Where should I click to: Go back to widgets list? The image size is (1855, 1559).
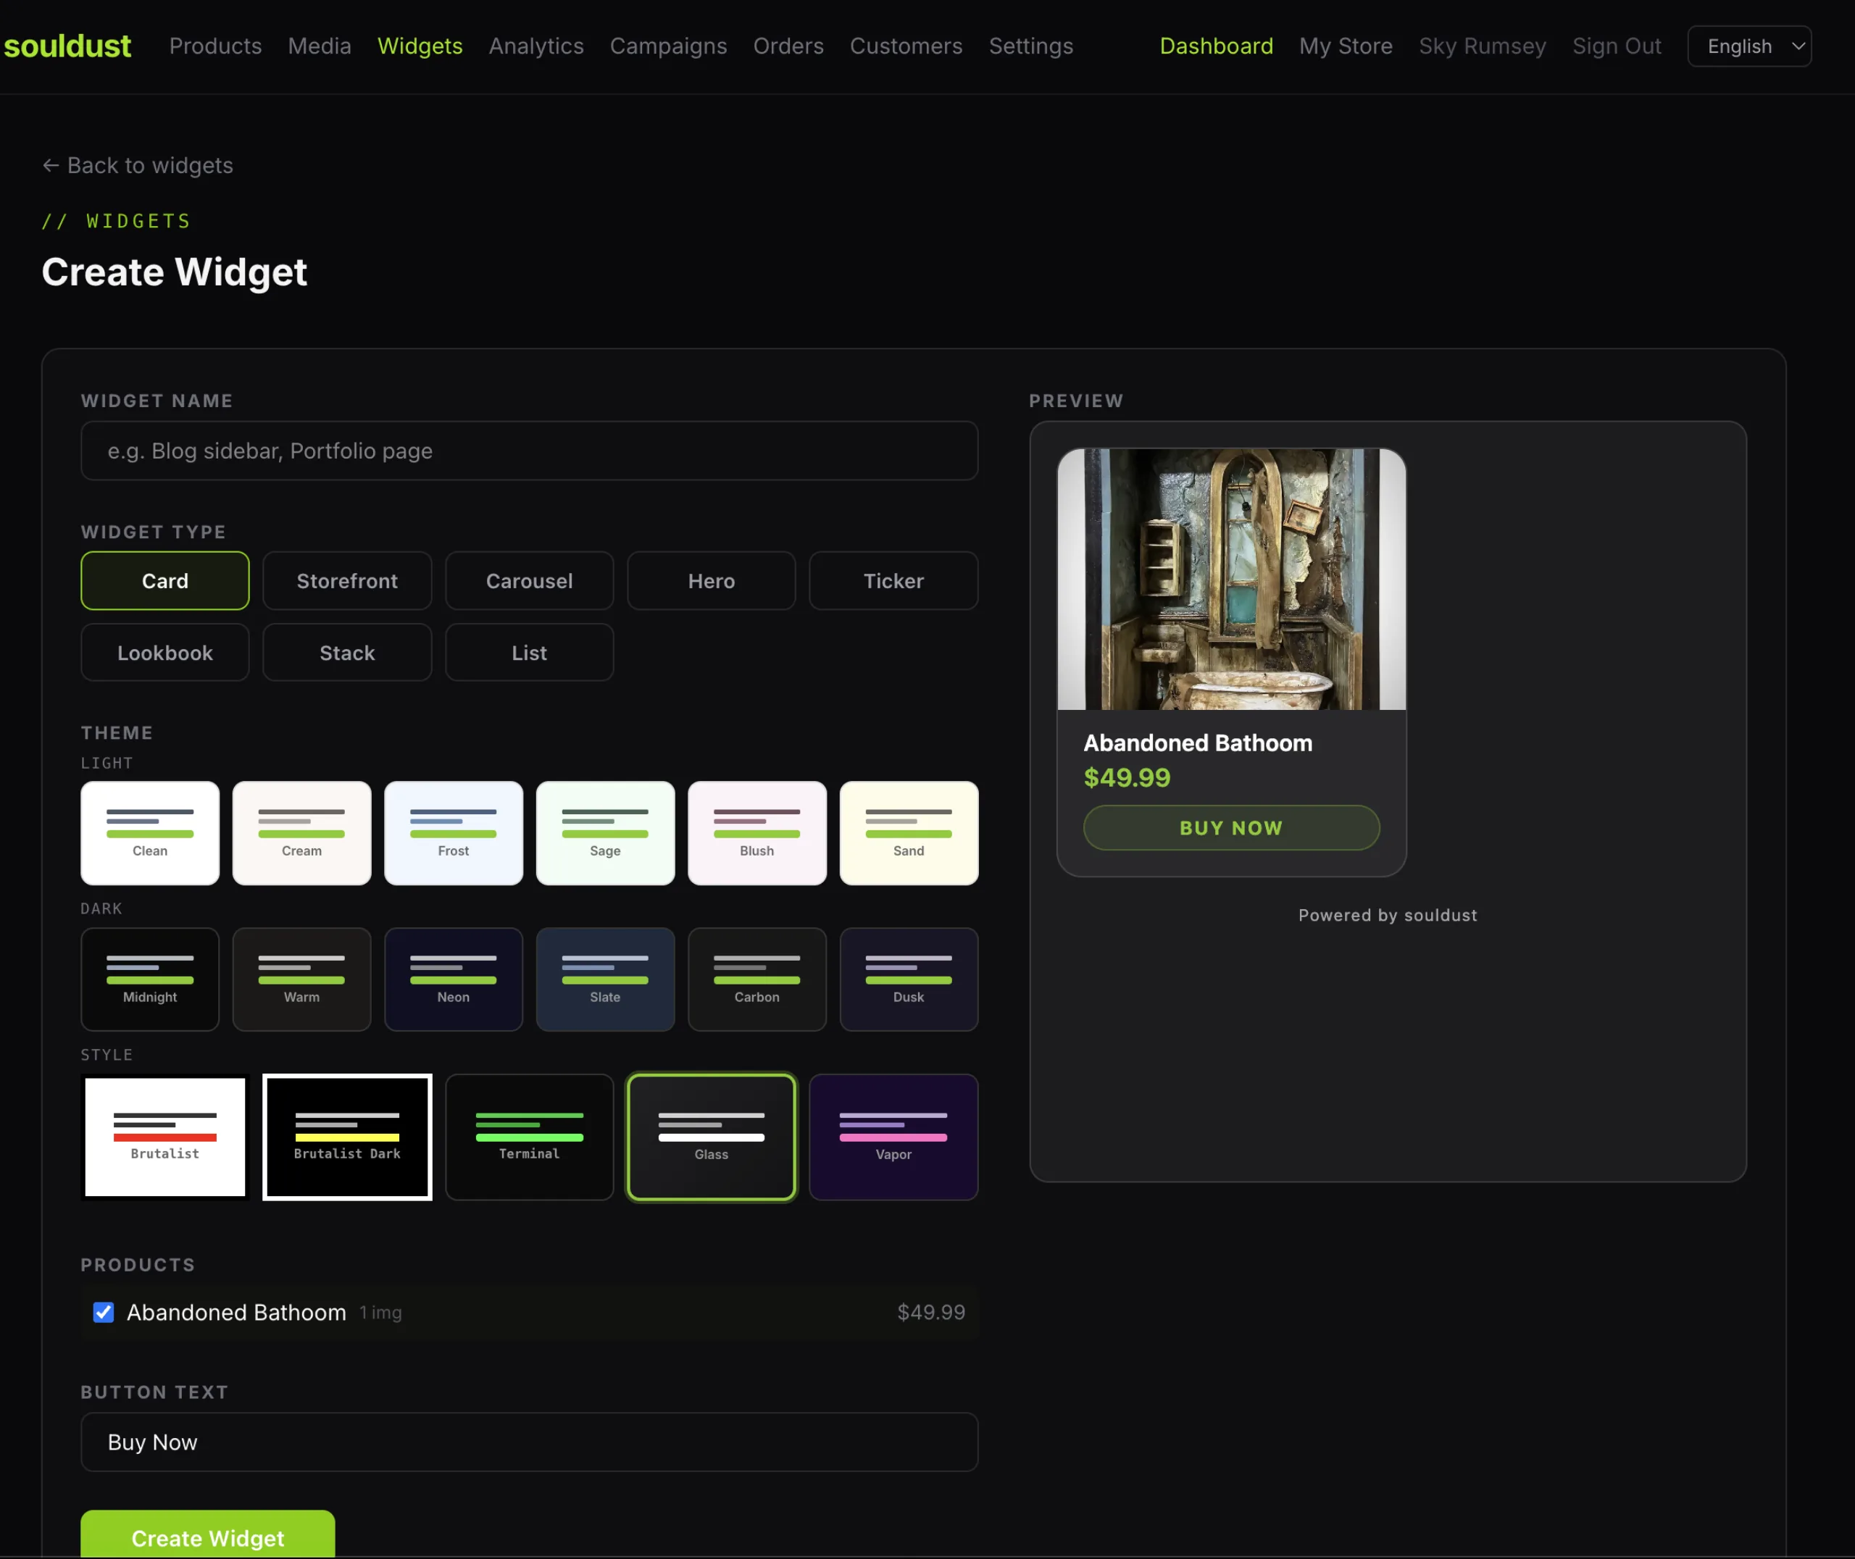(x=137, y=165)
